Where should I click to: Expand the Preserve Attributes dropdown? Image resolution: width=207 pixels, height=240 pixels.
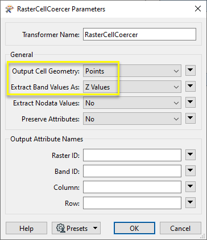pos(132,119)
